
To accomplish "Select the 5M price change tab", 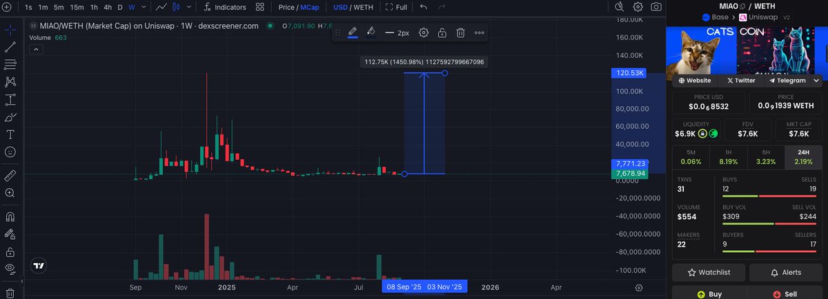I will pos(691,157).
